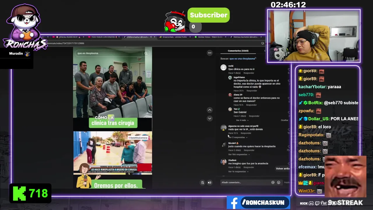Click Responder under rochi's comment
Screen dimensions: 373x210
click(249, 73)
